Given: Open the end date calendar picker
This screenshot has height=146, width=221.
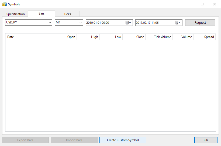Looking at the screenshot, I should (x=178, y=23).
